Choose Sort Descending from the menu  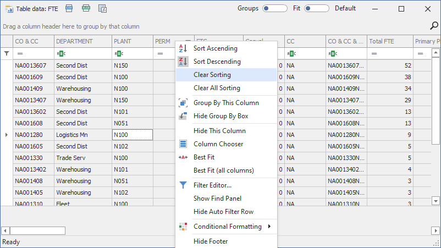pyautogui.click(x=217, y=62)
